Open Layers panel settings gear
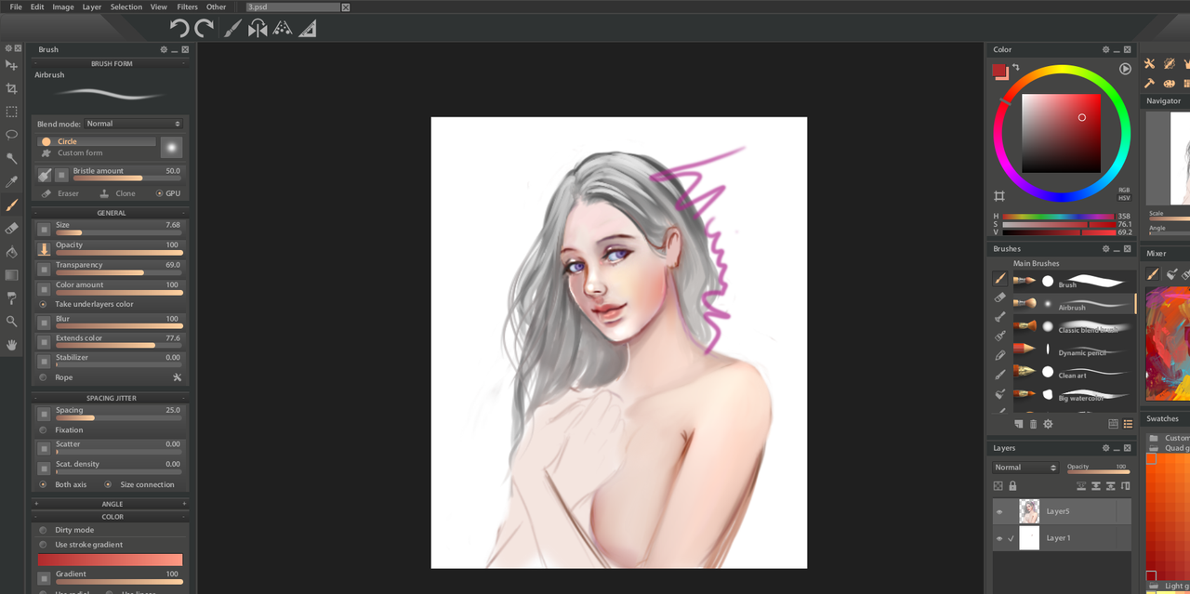This screenshot has width=1190, height=594. pos(1105,448)
